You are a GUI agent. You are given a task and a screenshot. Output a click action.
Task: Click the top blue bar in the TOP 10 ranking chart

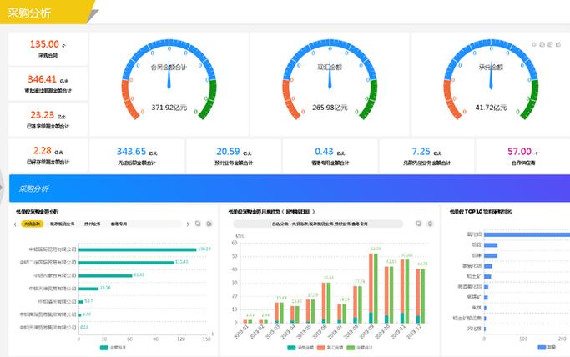(x=527, y=234)
